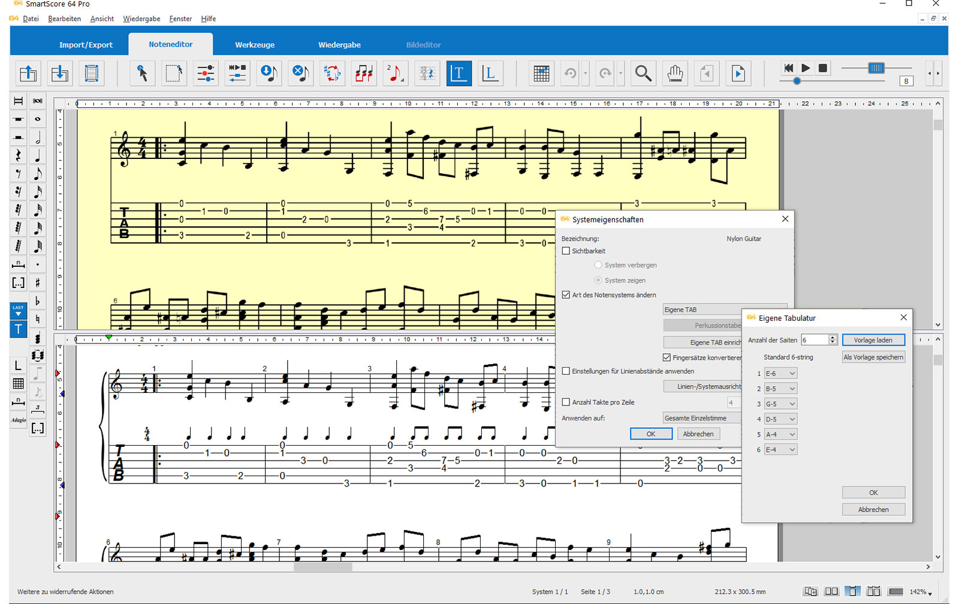Image resolution: width=959 pixels, height=604 pixels.
Task: Enable the Sichtbarkeit checkbox
Action: [566, 251]
